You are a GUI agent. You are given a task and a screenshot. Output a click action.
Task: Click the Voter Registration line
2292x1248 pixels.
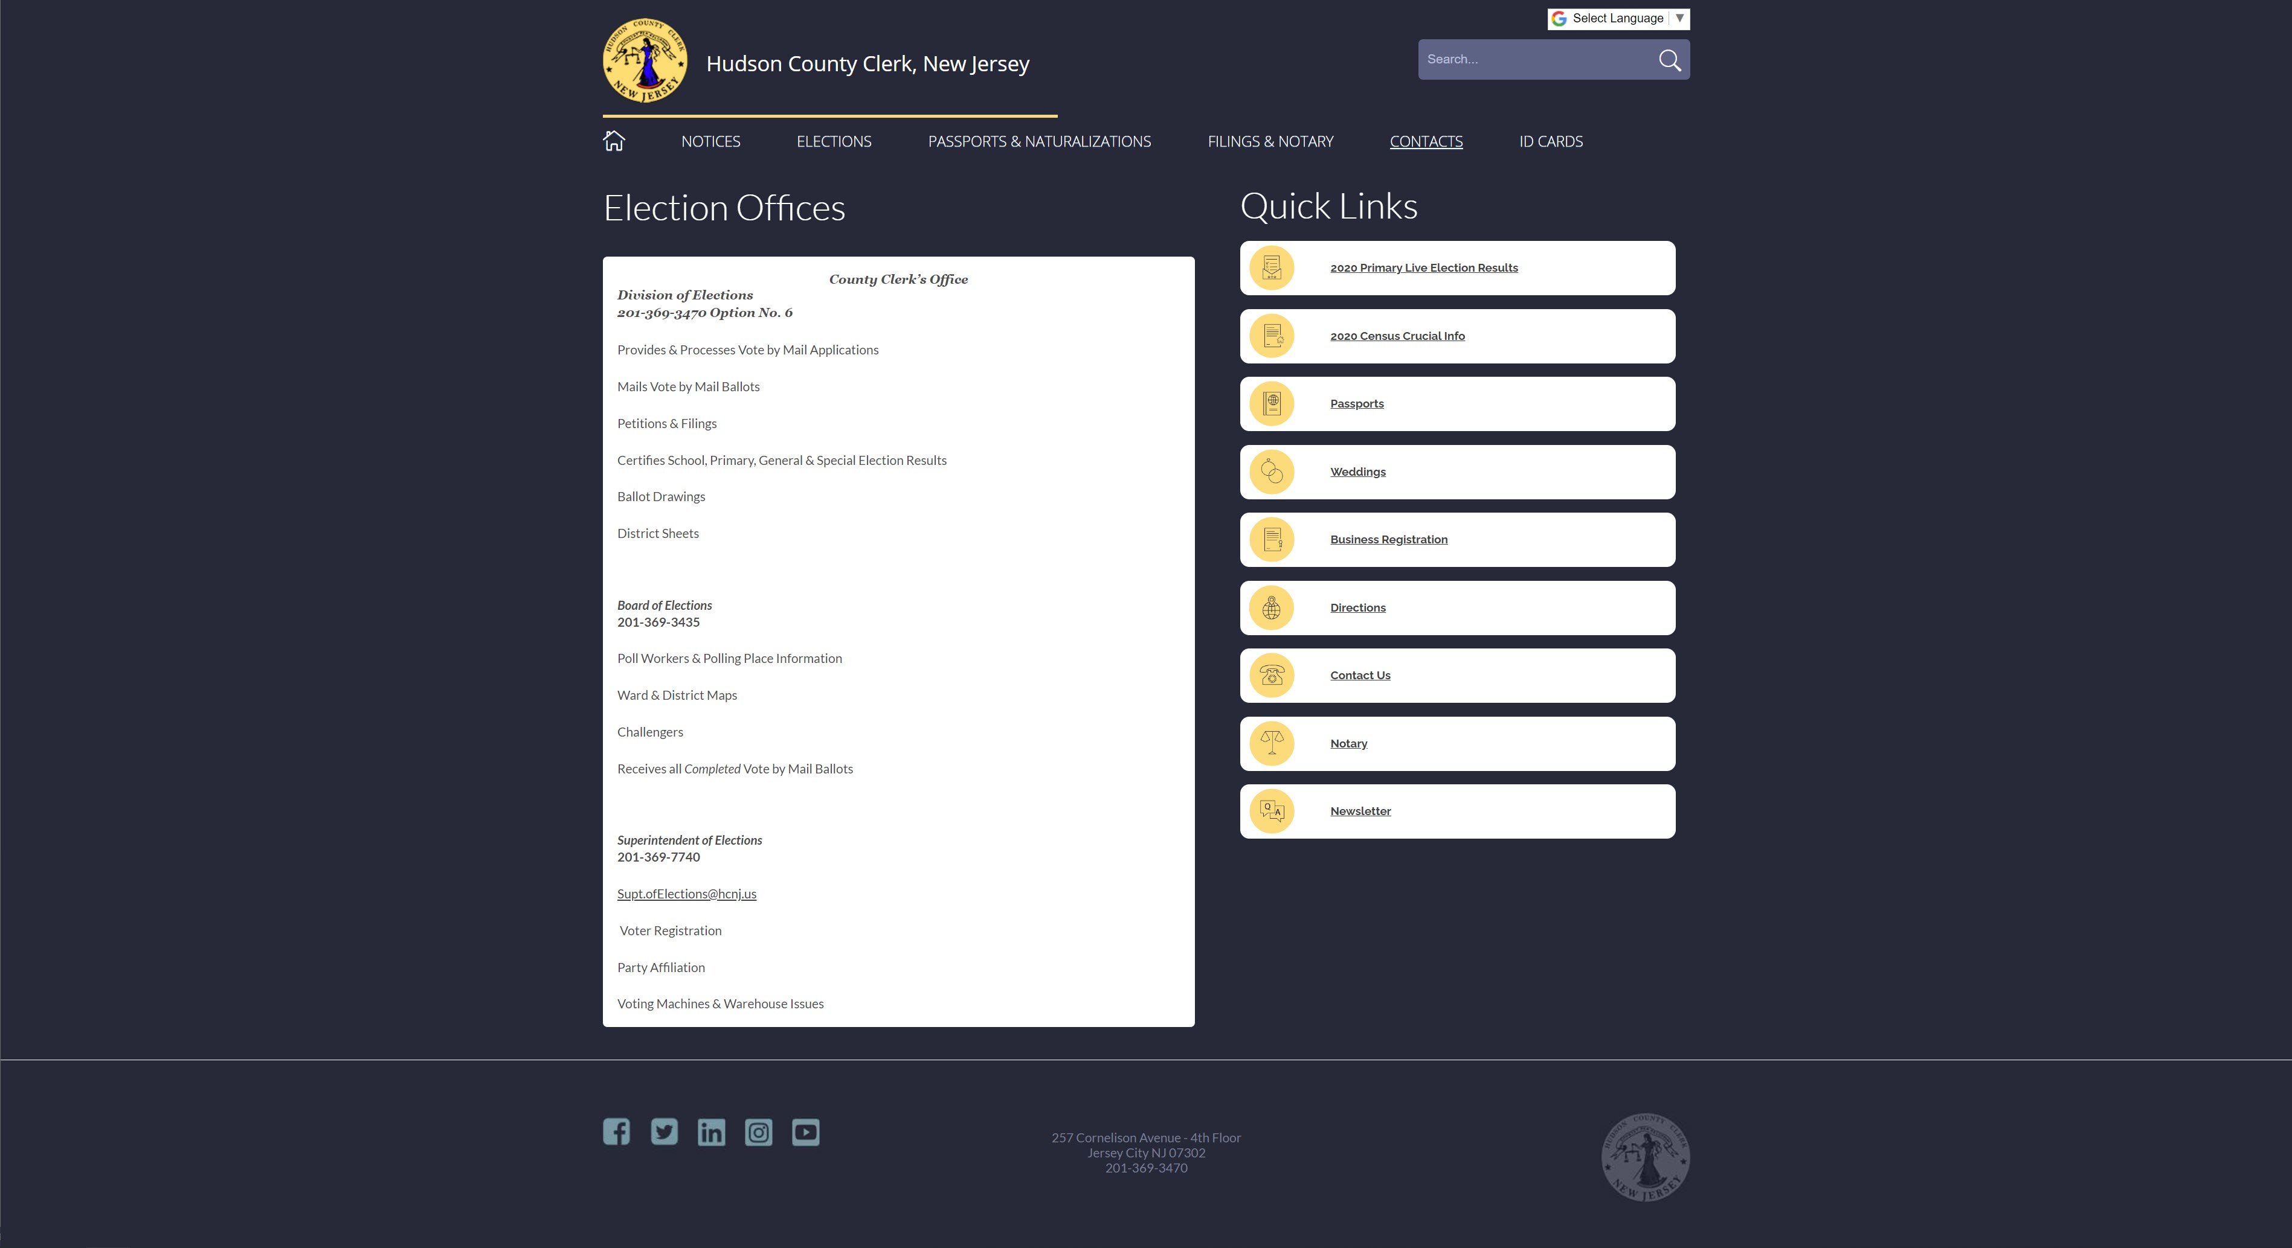point(671,932)
